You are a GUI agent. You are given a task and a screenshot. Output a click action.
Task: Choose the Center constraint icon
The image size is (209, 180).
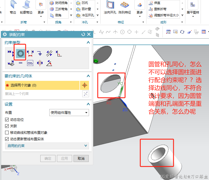pos(40,63)
